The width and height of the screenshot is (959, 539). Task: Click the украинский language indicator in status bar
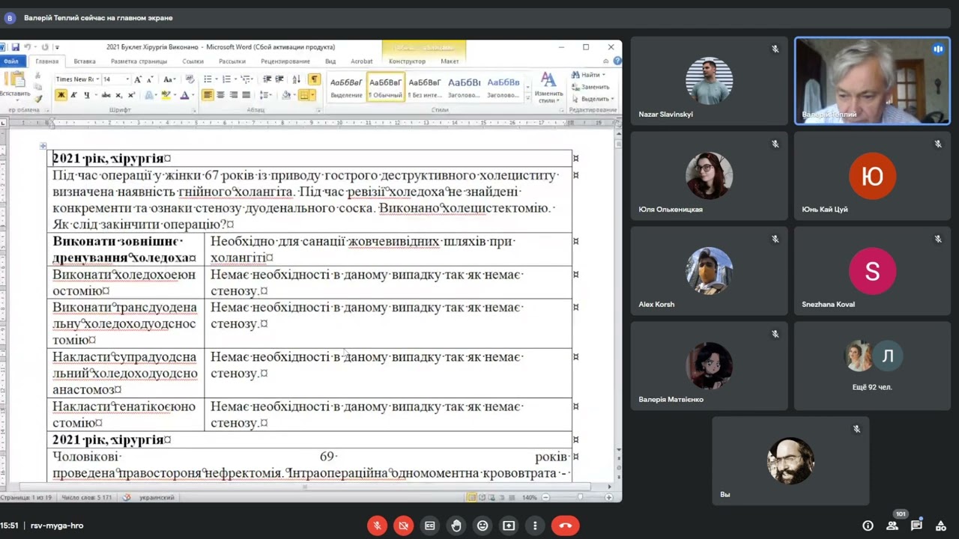tap(157, 497)
